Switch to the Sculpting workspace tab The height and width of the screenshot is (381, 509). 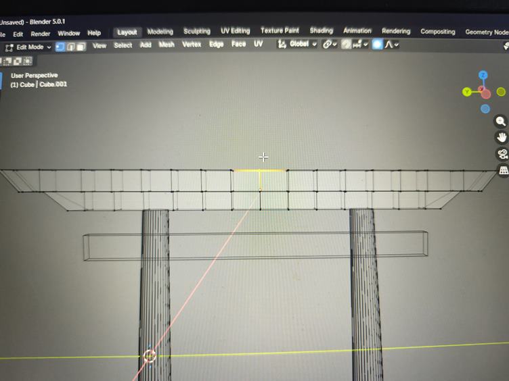197,31
